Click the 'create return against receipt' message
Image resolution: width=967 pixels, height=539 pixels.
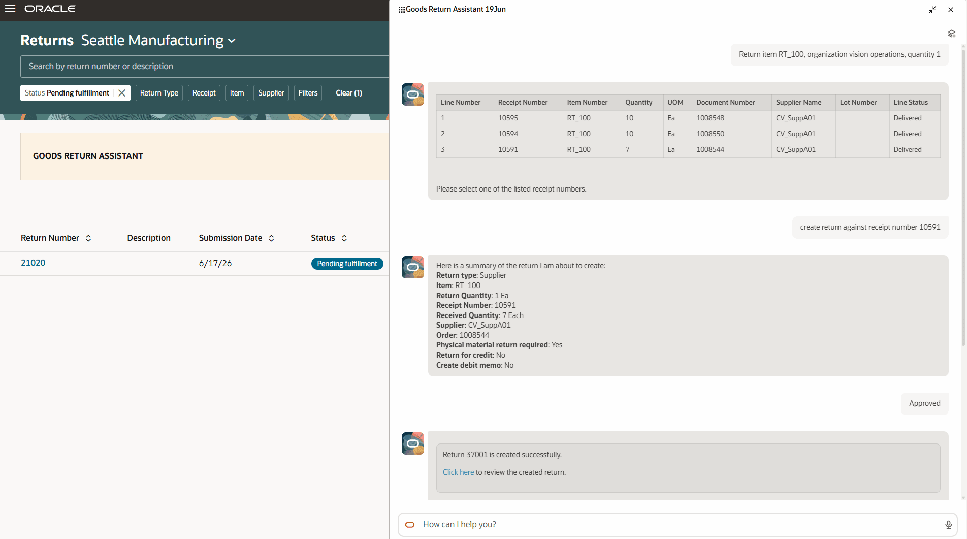click(870, 228)
